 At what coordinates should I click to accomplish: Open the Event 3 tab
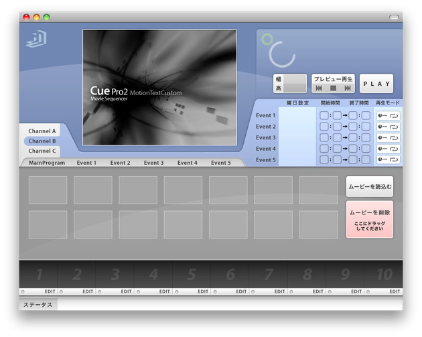[153, 163]
